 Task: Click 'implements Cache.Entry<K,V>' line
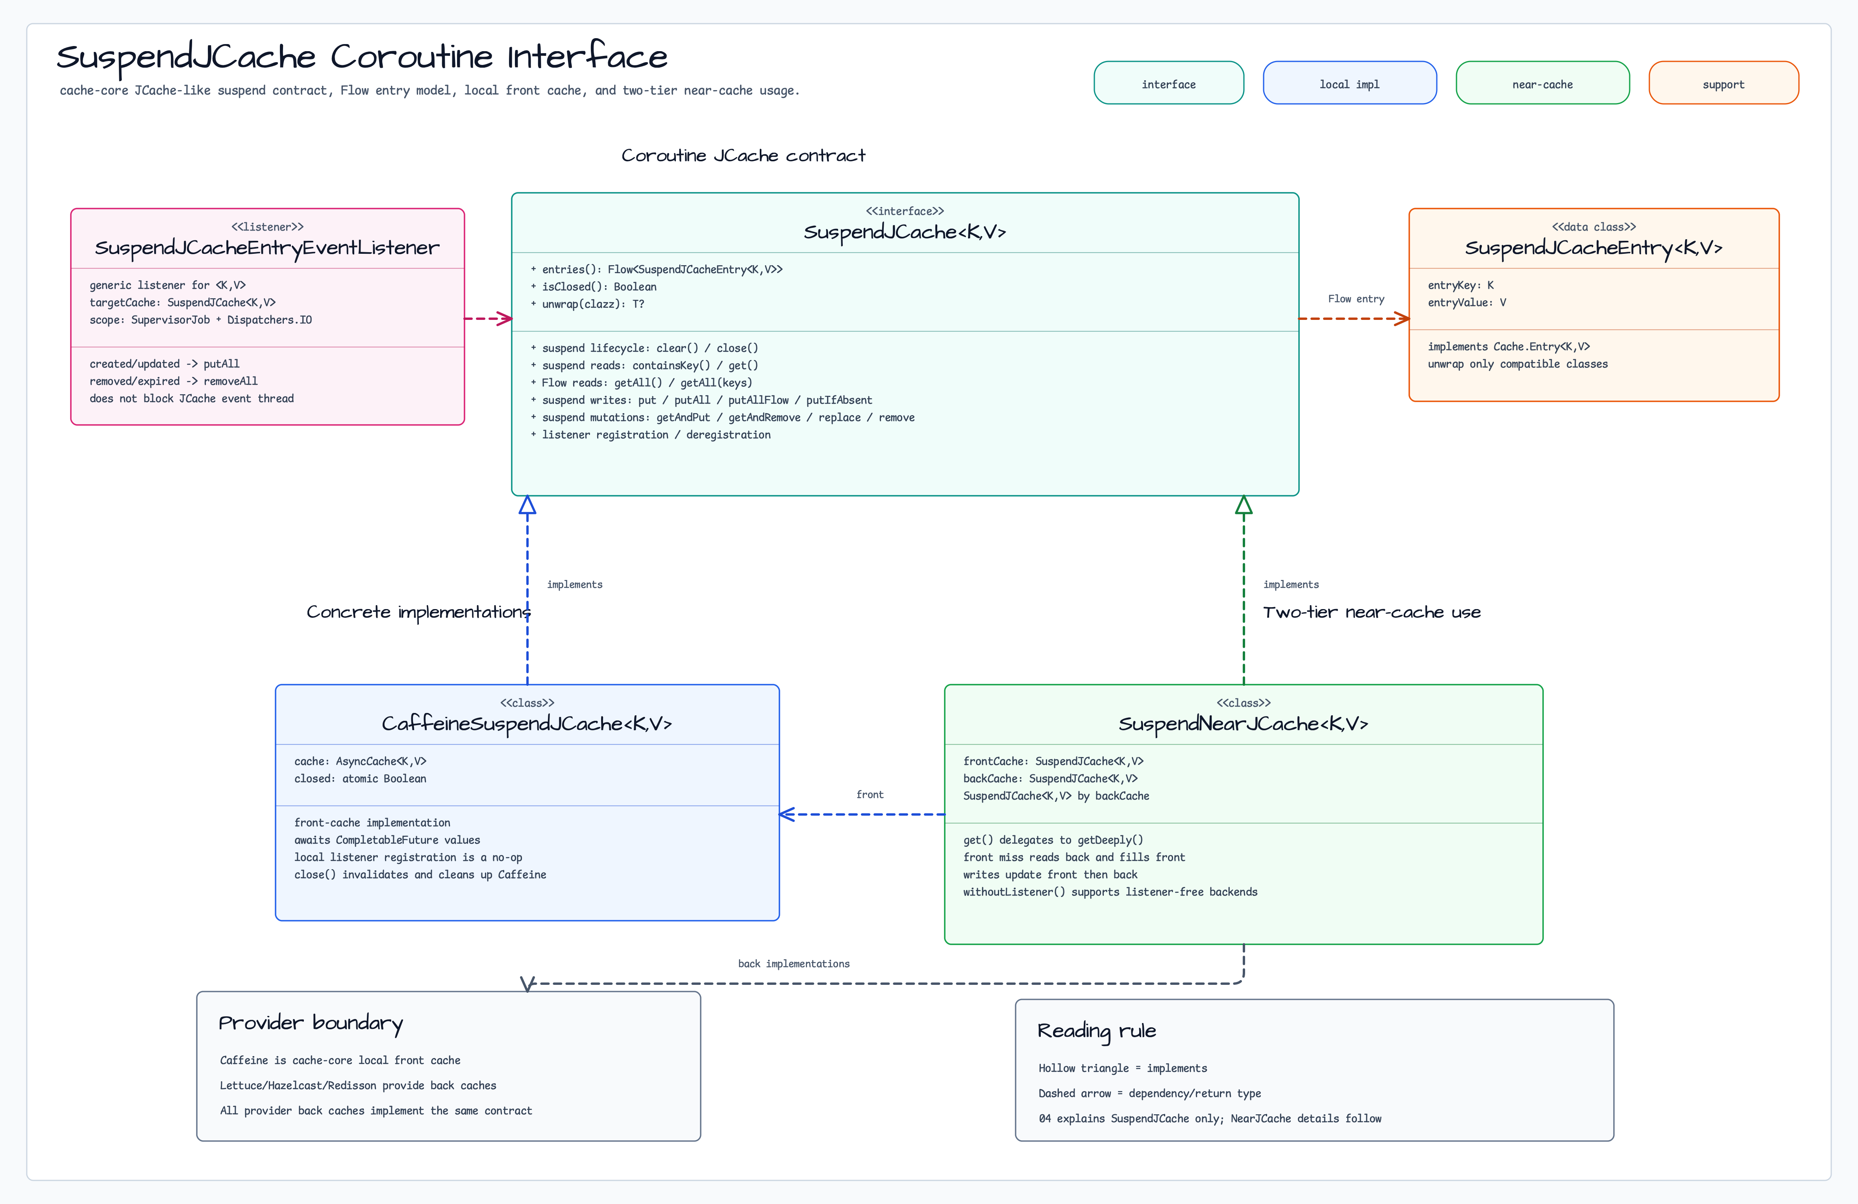pyautogui.click(x=1508, y=347)
